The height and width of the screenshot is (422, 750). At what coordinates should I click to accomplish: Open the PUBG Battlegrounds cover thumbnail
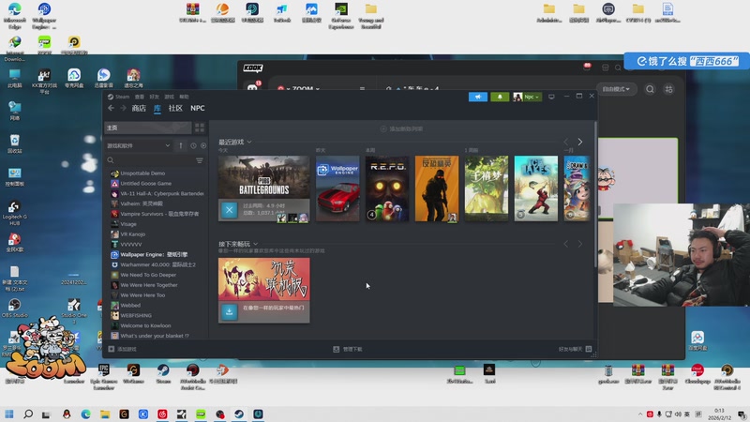click(264, 177)
